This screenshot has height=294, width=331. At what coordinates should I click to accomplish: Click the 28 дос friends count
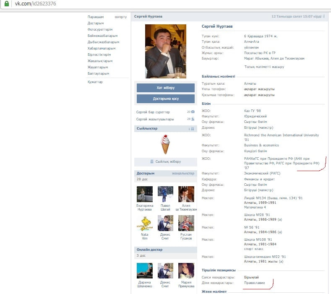pos(142,179)
